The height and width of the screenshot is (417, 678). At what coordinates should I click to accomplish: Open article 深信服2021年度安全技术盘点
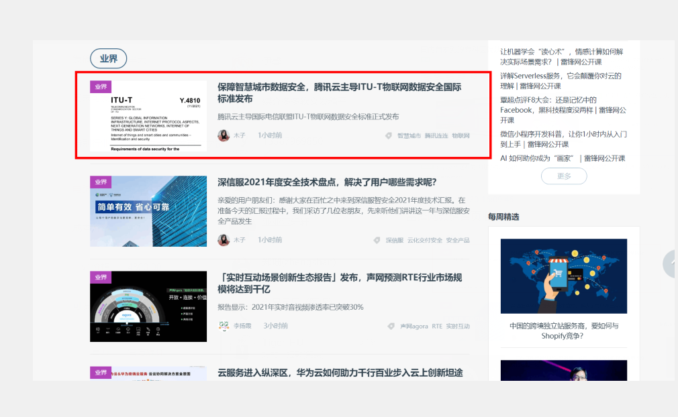click(327, 182)
